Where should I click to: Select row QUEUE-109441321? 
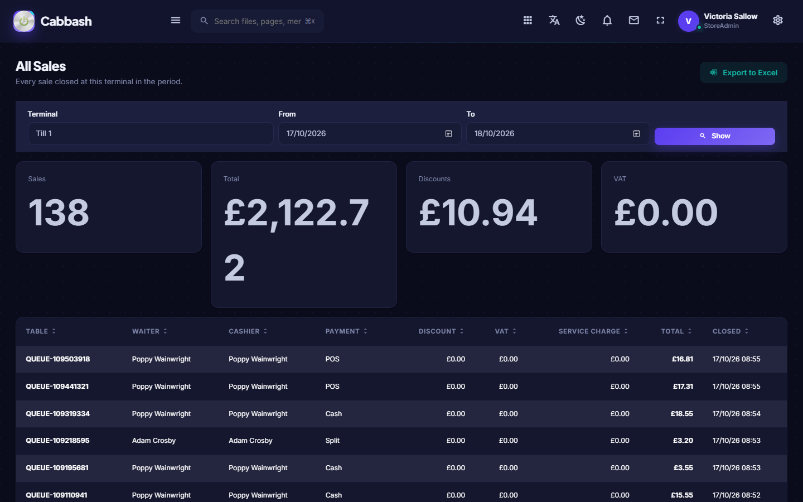(401, 387)
